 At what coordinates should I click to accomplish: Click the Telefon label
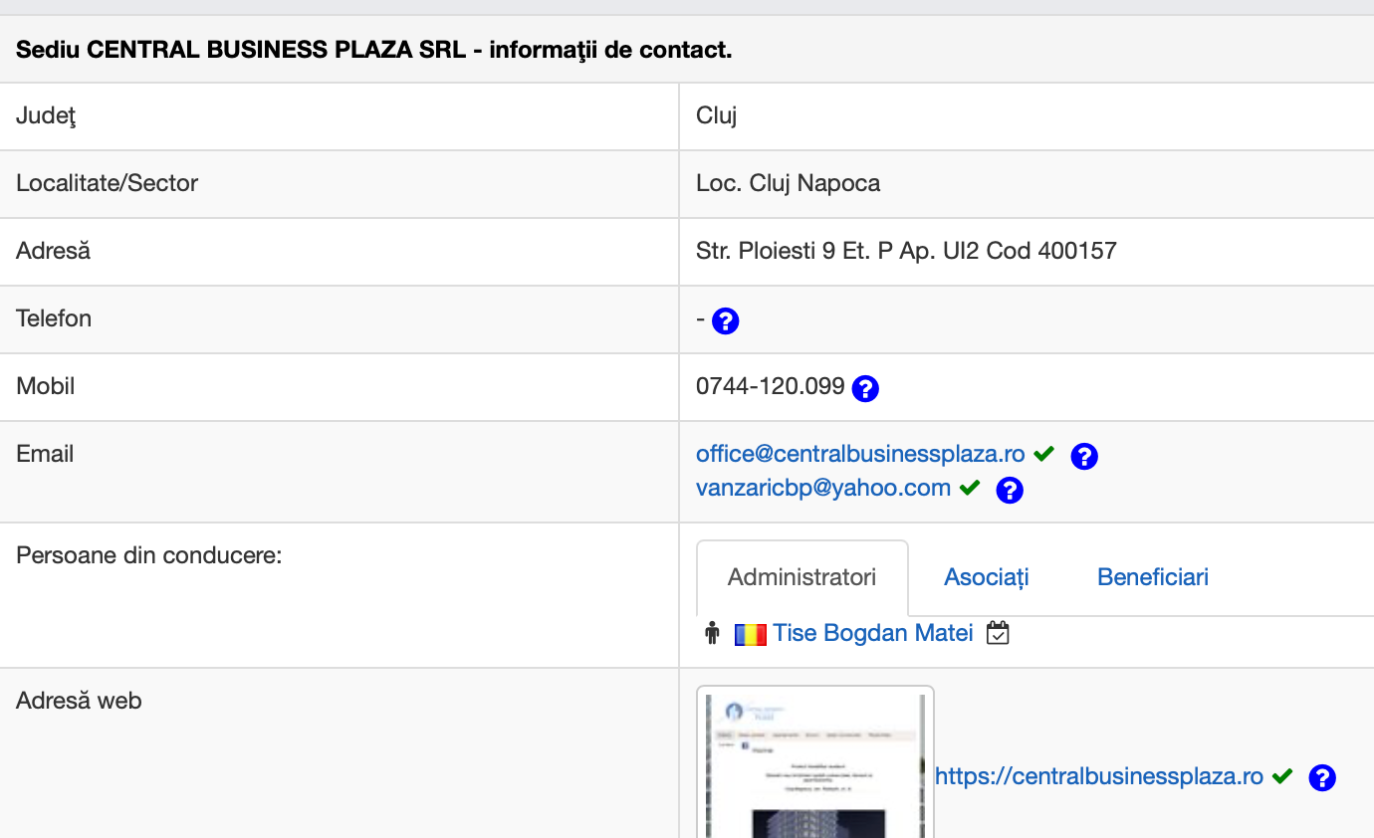54,318
